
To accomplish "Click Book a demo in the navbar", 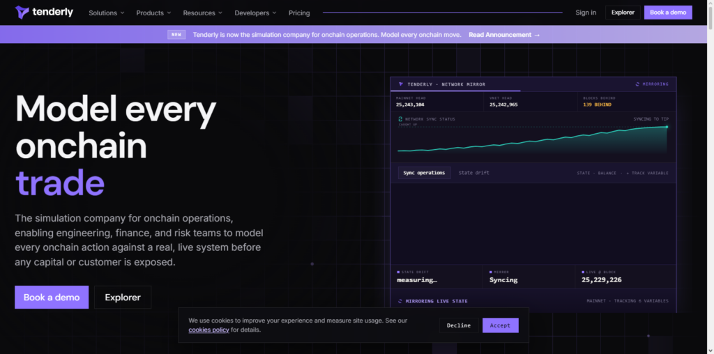I will tap(667, 13).
